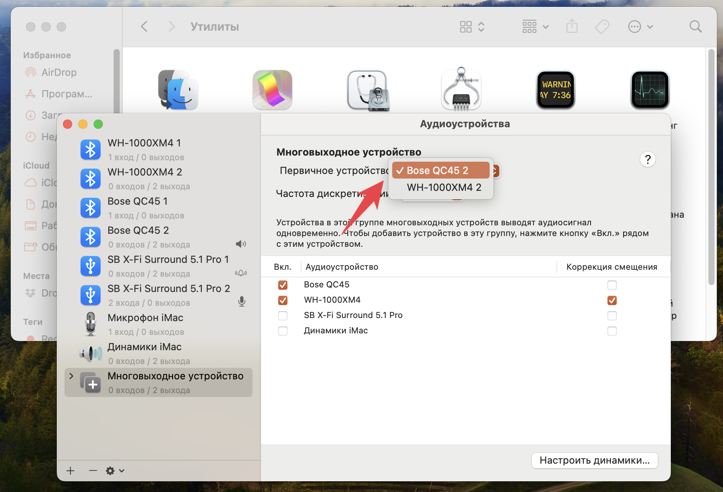Enable drift correction for Динамики iMac
Viewport: 723px width, 492px height.
point(612,331)
